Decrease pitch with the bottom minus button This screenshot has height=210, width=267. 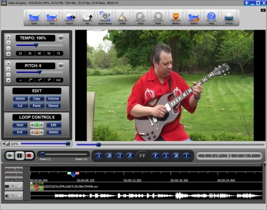click(x=8, y=80)
